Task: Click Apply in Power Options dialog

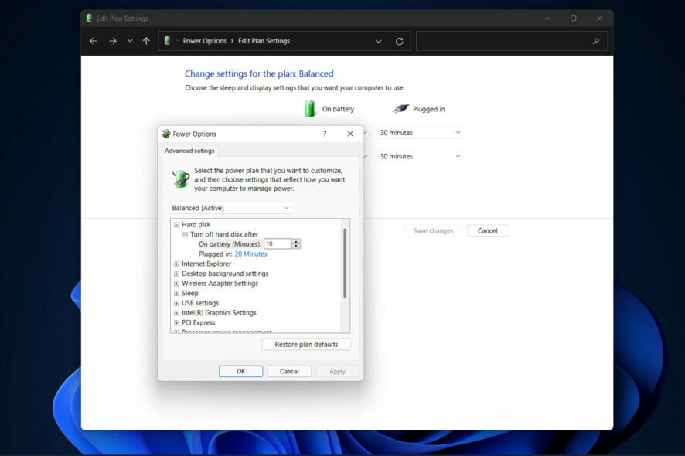Action: pyautogui.click(x=337, y=371)
